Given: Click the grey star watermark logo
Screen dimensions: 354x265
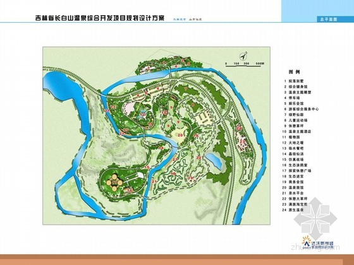Looking at the screenshot, I should point(316,218).
